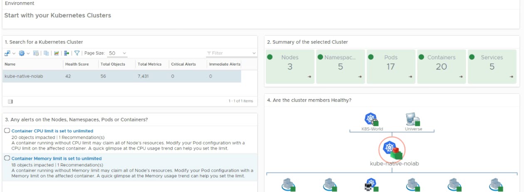Click the arrow link on the Pods tile

(x=410, y=77)
